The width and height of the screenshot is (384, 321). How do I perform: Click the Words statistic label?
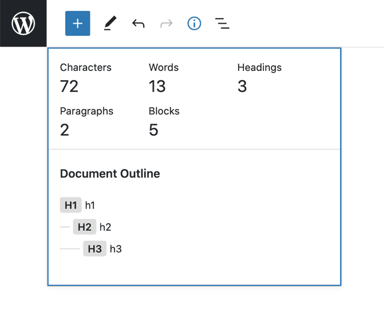pos(163,68)
